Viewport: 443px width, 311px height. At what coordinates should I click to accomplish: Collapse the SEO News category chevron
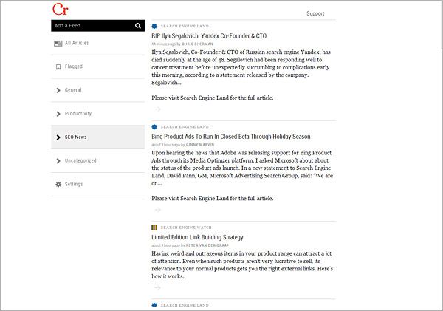[58, 137]
